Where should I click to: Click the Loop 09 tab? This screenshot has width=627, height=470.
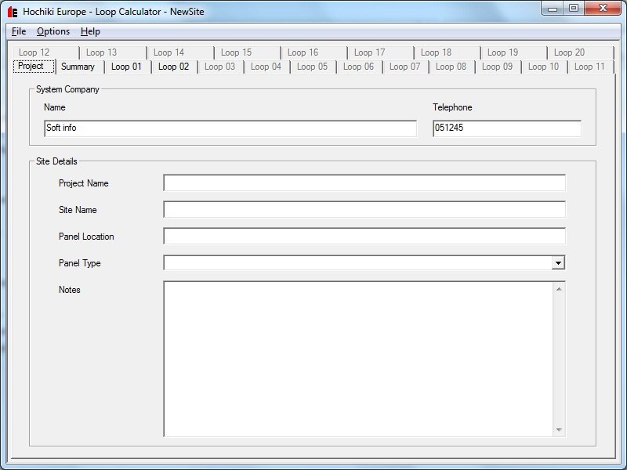coord(498,67)
